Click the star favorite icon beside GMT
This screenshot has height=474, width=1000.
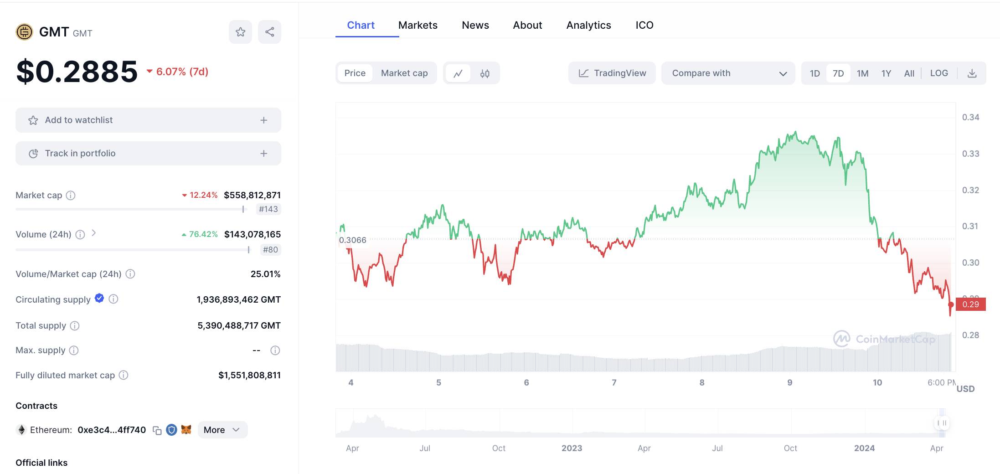point(240,32)
